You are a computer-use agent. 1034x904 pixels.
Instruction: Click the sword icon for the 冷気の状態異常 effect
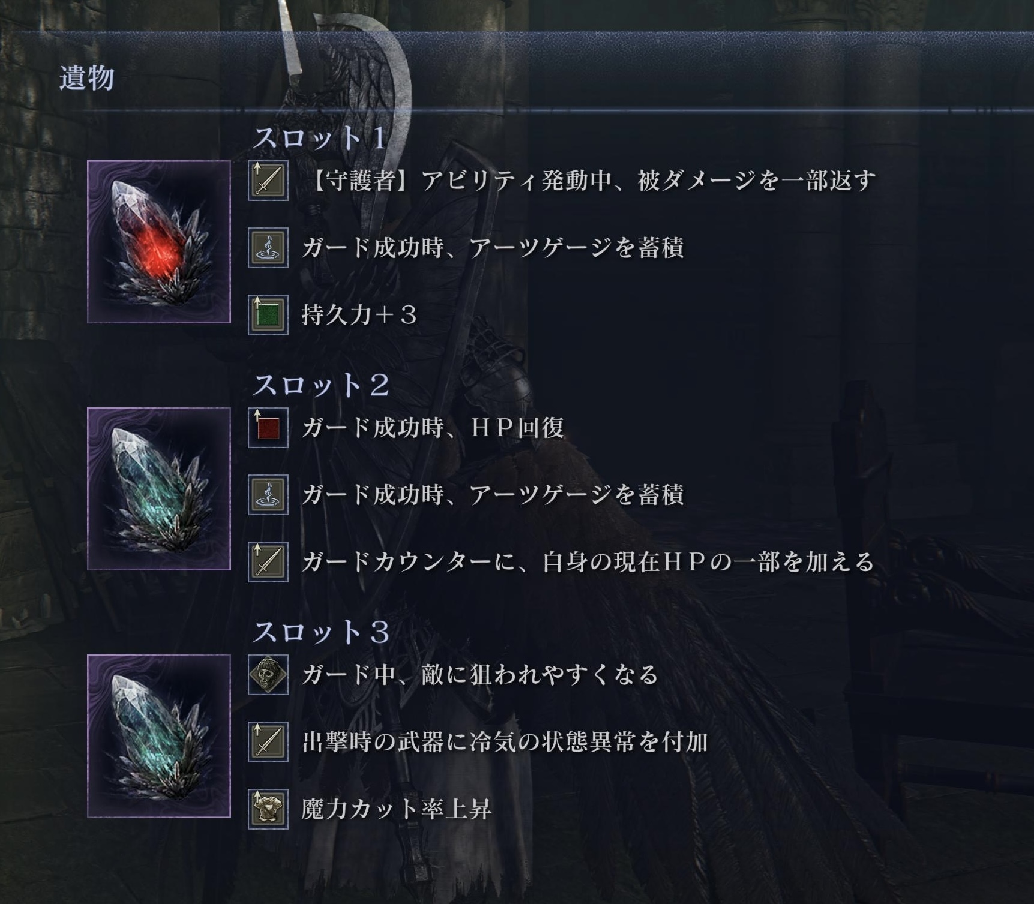point(268,742)
